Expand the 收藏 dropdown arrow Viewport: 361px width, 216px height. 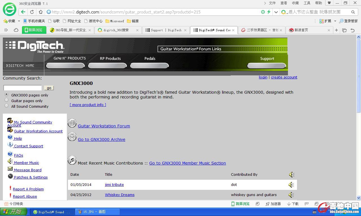tap(19, 21)
